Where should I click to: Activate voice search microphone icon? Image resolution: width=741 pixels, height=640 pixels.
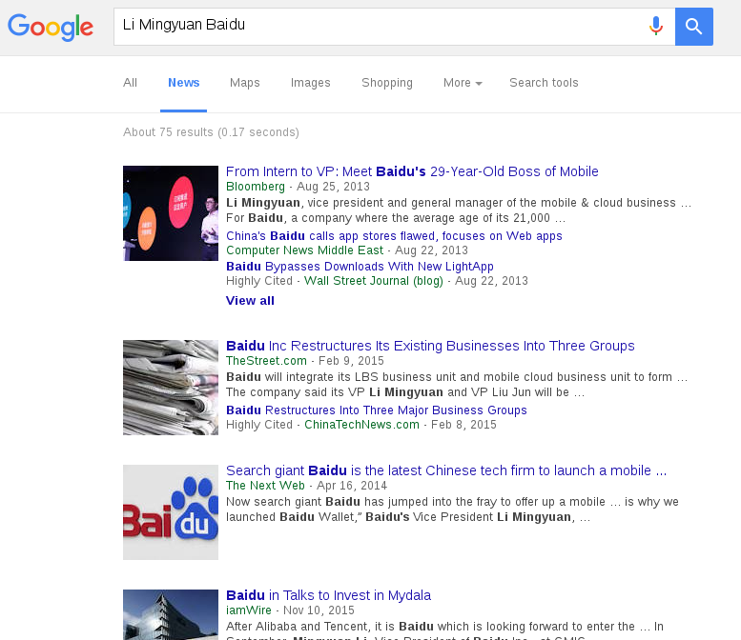(656, 27)
